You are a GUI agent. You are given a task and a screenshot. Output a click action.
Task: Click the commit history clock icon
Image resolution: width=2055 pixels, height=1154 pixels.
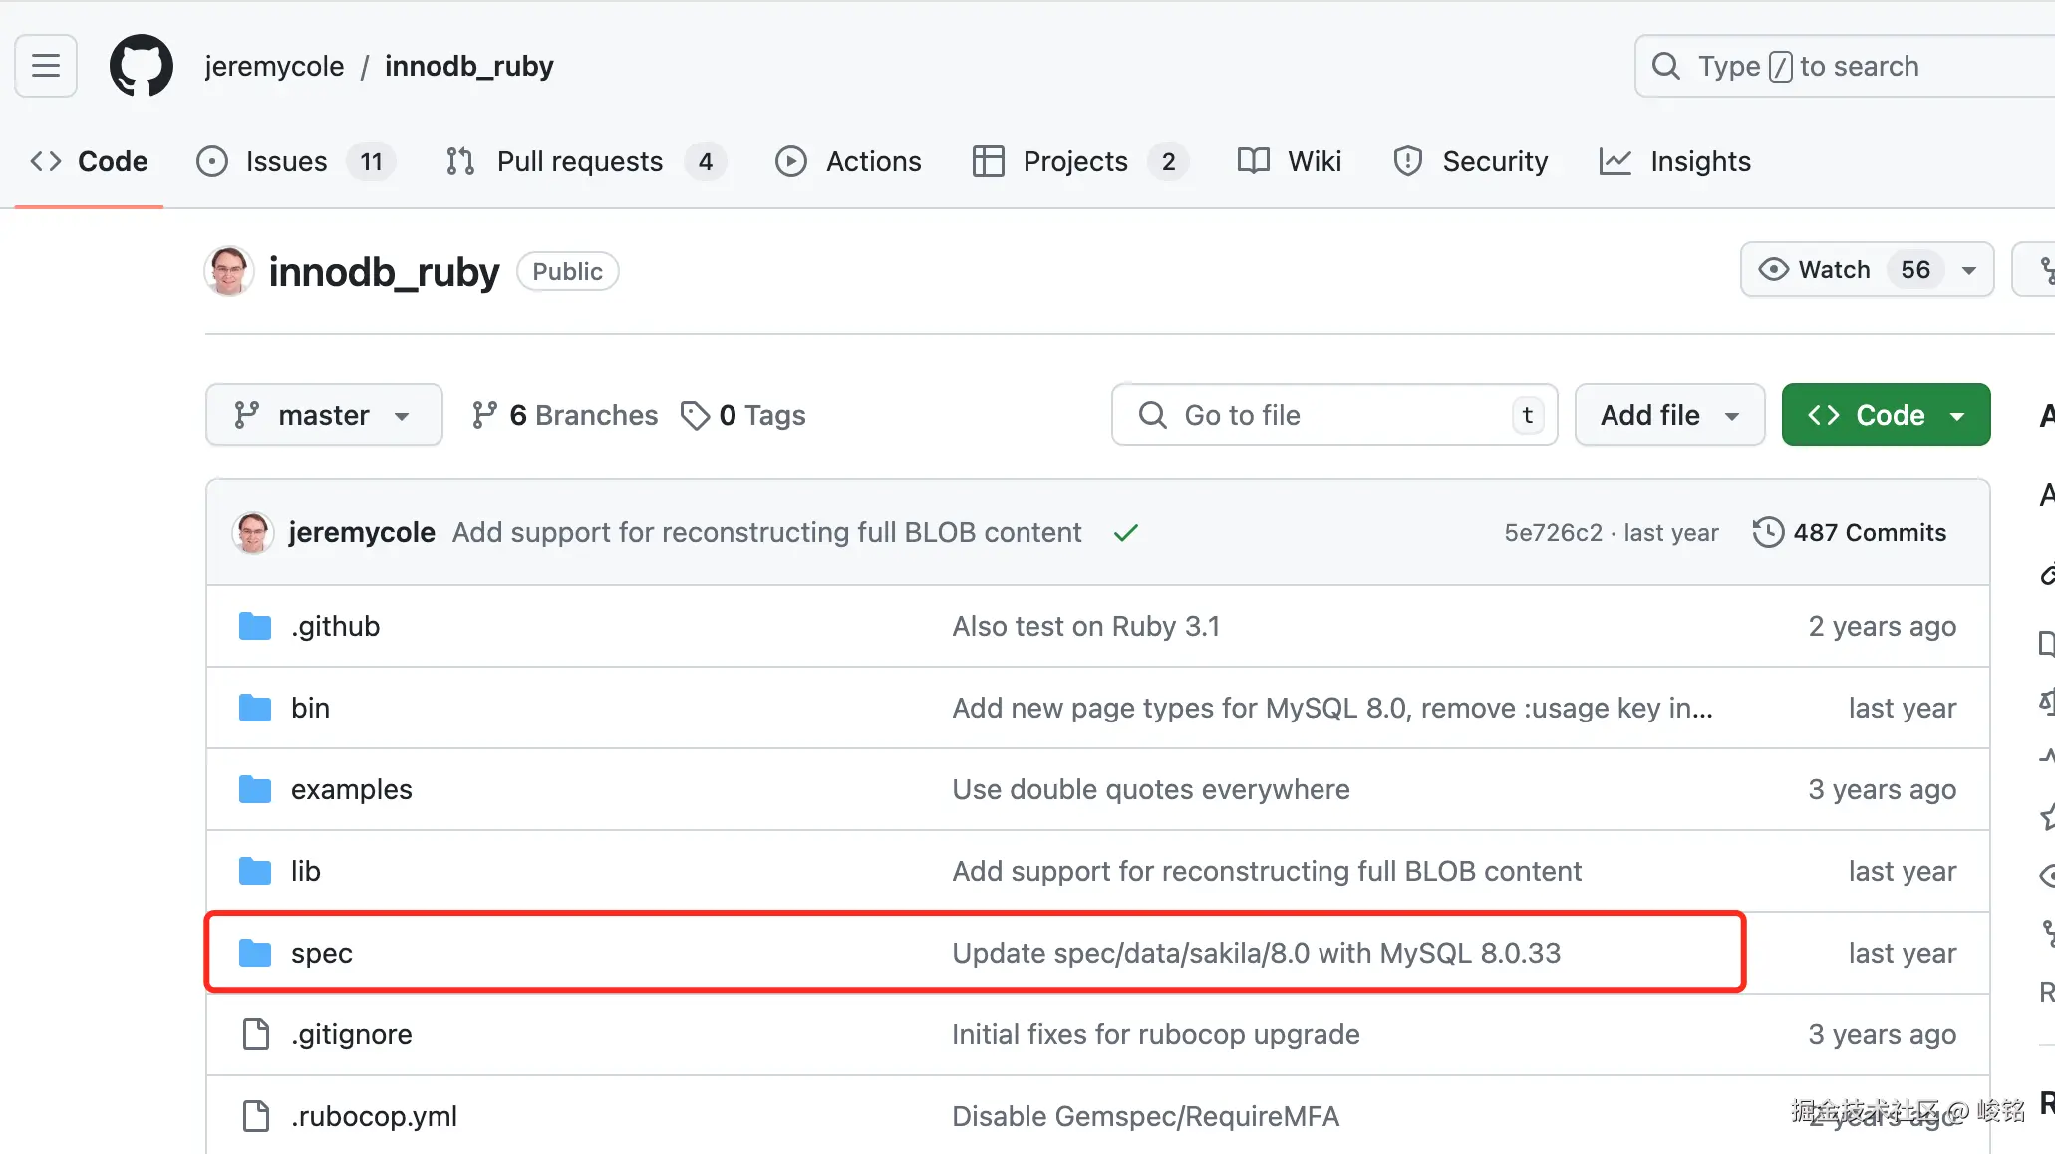click(x=1768, y=532)
